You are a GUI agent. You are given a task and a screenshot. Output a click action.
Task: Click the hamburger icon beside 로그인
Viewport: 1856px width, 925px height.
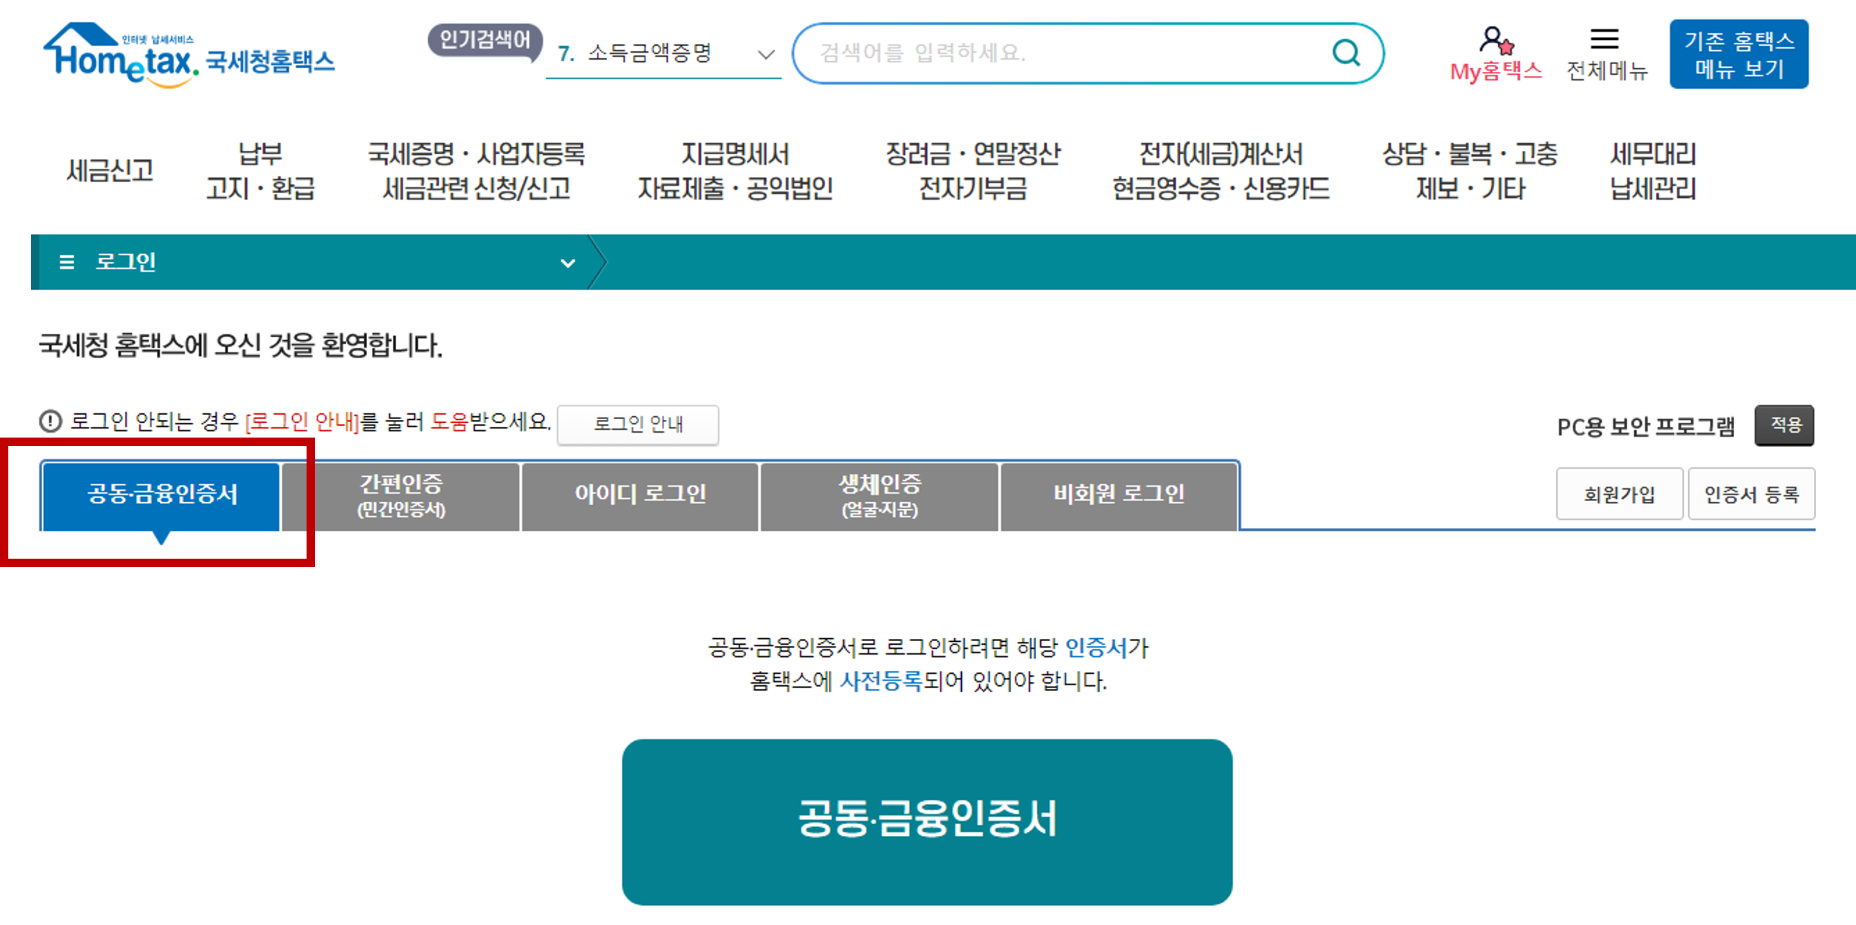click(67, 262)
